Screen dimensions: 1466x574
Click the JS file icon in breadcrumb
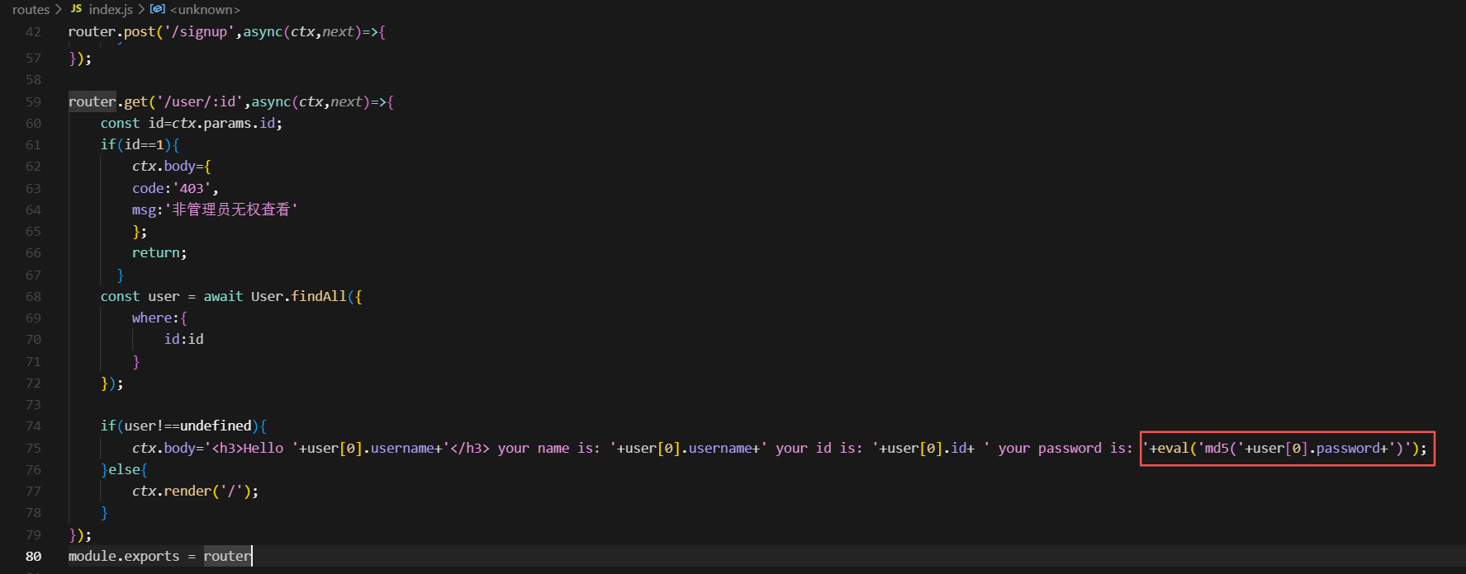point(76,9)
